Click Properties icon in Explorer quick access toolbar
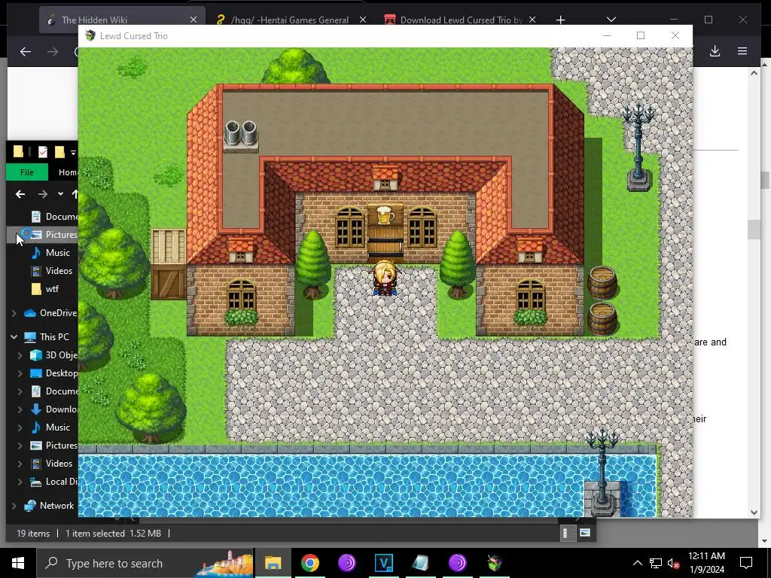771x578 pixels. coord(43,152)
